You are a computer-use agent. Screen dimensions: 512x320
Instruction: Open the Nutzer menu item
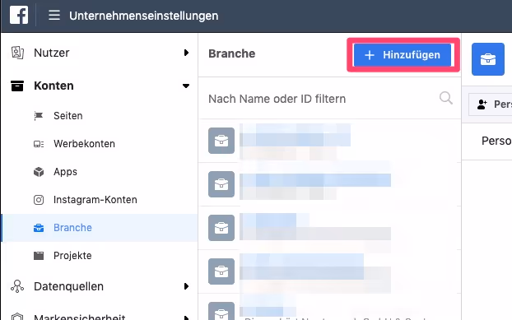[52, 53]
